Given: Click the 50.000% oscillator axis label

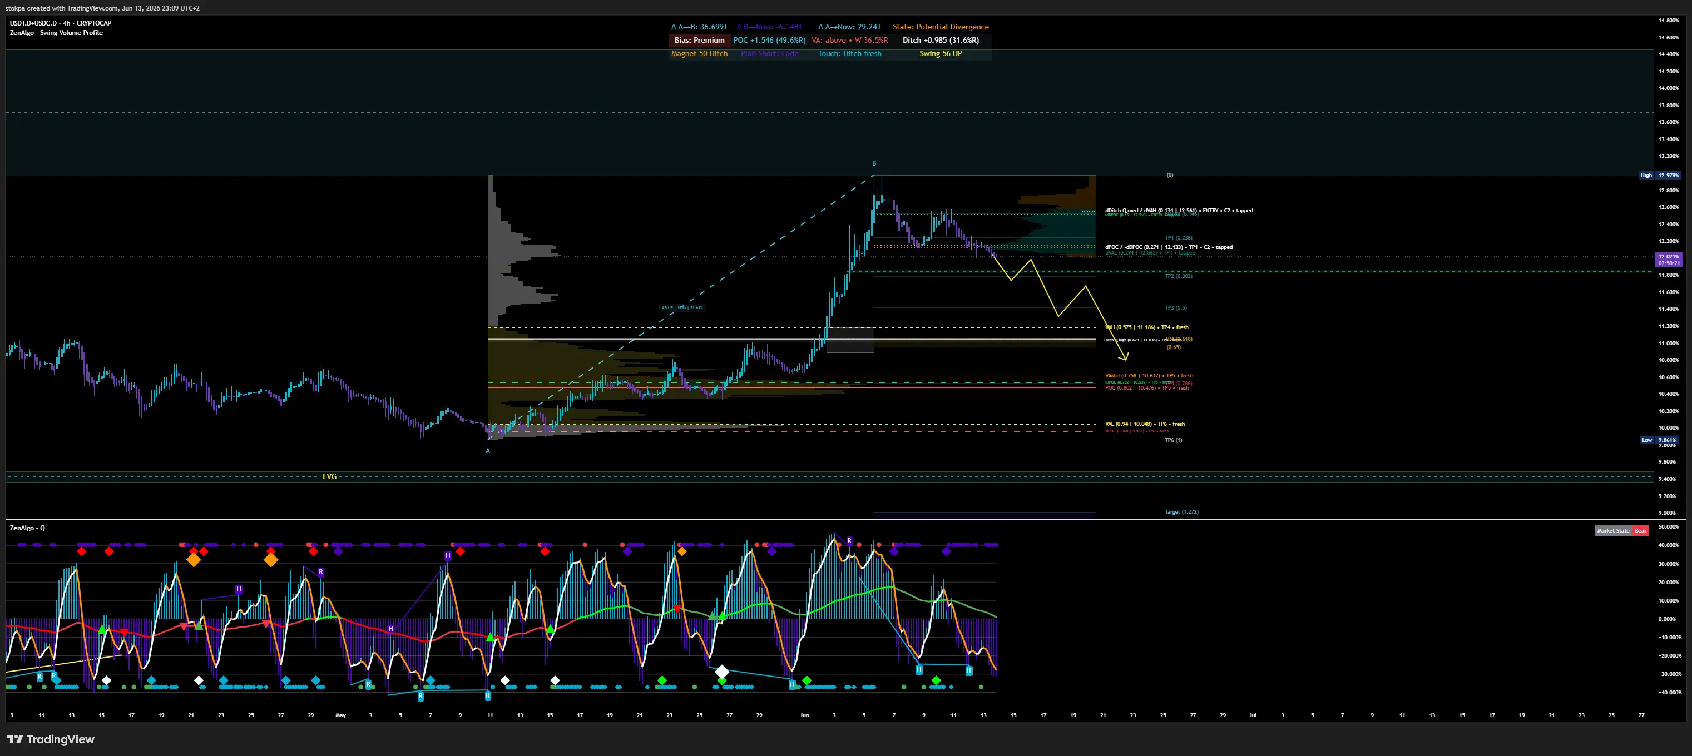Looking at the screenshot, I should click(1668, 527).
